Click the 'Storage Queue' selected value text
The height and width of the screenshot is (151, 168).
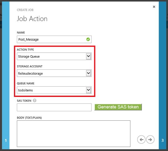click(x=29, y=57)
